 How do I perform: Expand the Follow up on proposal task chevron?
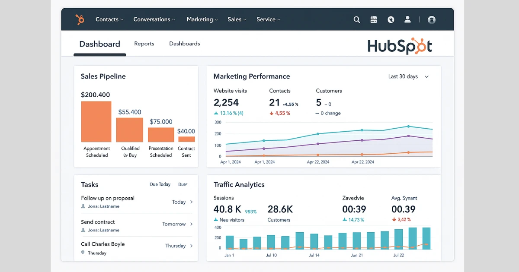tap(192, 202)
